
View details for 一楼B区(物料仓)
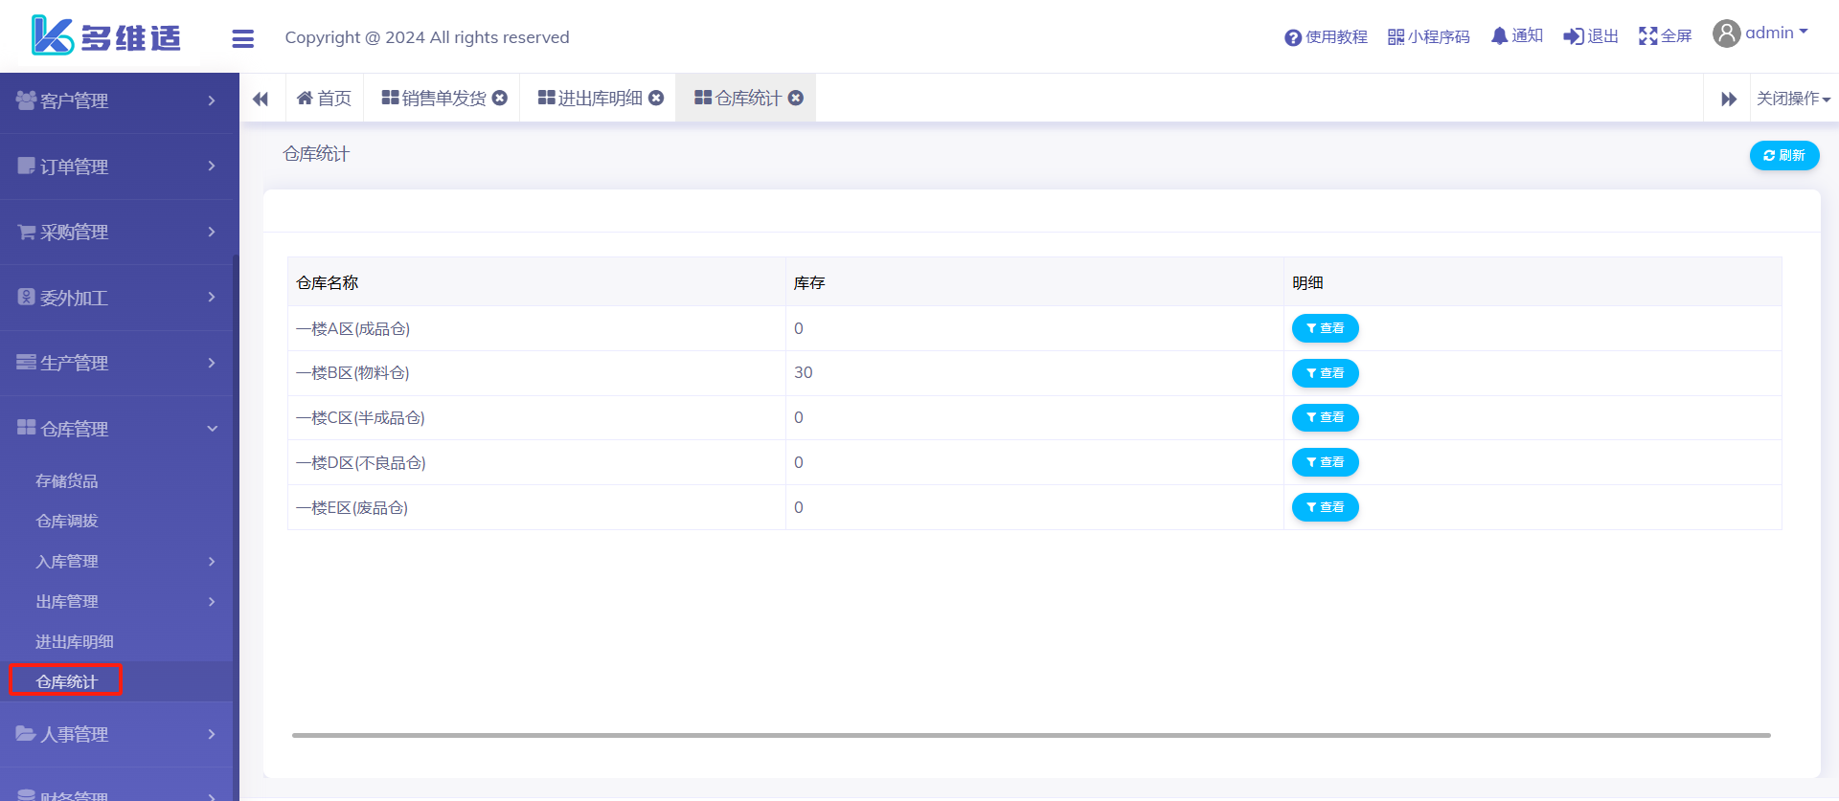point(1325,373)
